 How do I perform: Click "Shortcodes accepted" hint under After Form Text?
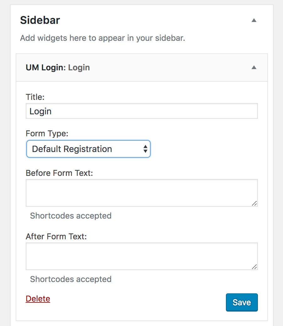pyautogui.click(x=71, y=279)
